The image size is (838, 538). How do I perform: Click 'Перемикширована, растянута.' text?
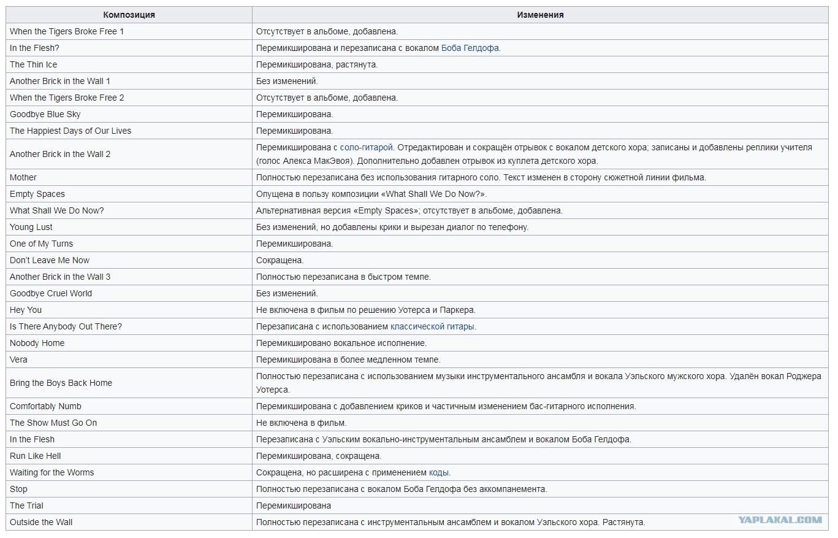317,64
